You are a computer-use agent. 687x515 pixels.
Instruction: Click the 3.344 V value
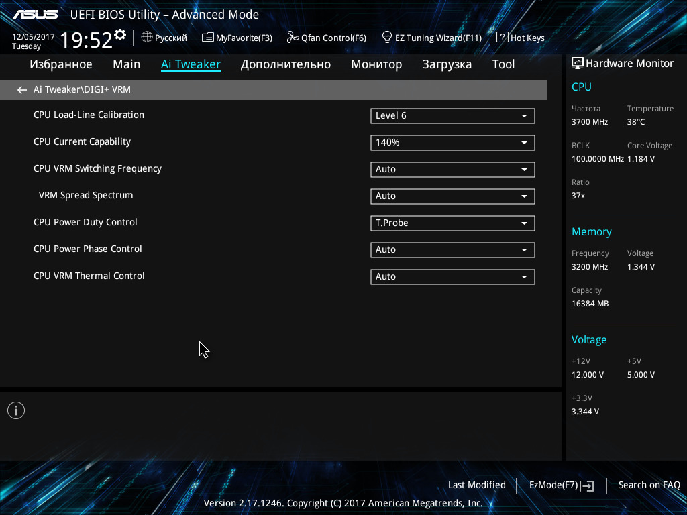point(585,412)
